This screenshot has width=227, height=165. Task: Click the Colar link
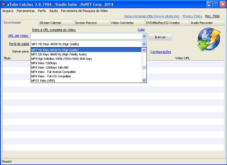pos(141,29)
